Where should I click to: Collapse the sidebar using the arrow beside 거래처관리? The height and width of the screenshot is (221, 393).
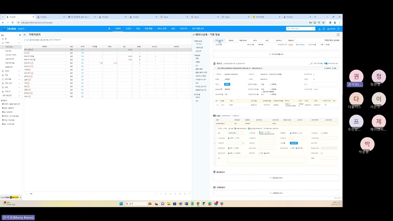click(25, 35)
